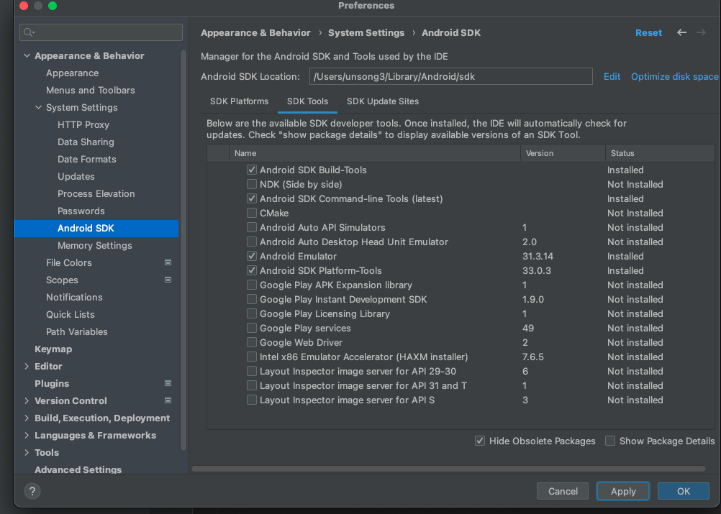Select Memory Settings in tree
The image size is (721, 514).
(x=95, y=245)
